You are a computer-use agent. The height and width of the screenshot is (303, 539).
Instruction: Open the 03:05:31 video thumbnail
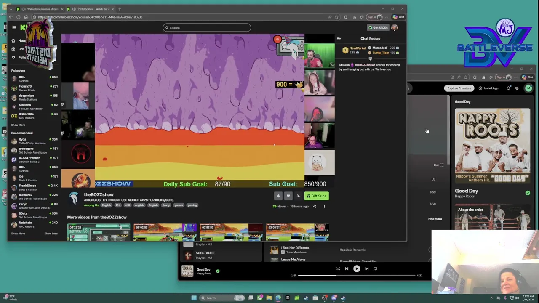point(297,232)
